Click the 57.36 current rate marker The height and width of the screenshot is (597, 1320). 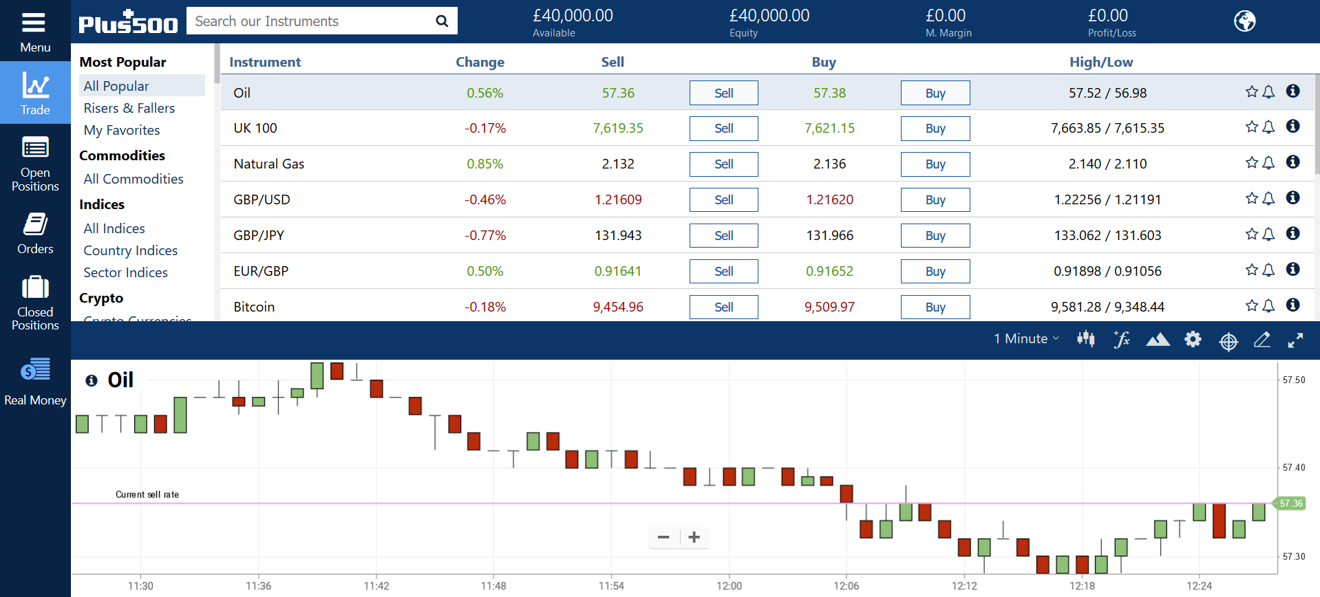pyautogui.click(x=1290, y=503)
